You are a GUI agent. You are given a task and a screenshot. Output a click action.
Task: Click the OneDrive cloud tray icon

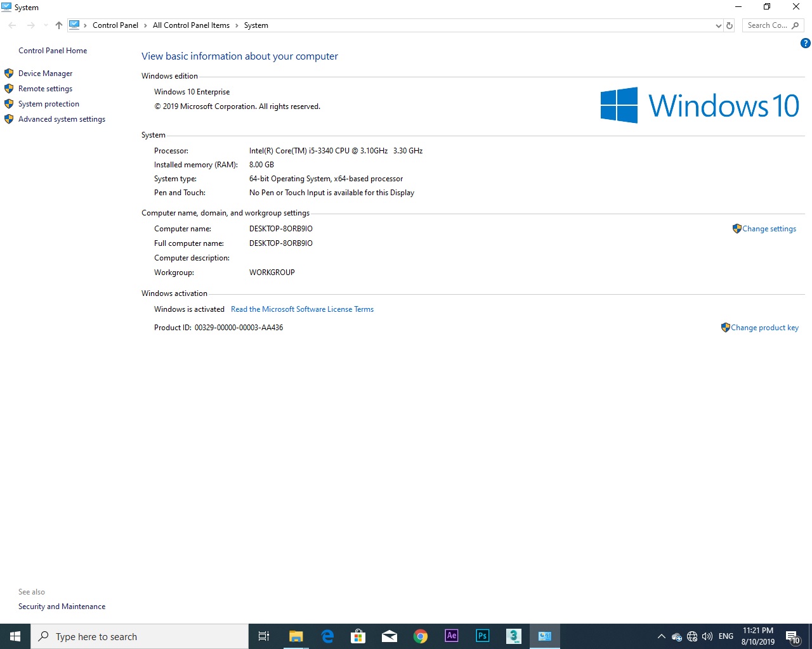(677, 637)
